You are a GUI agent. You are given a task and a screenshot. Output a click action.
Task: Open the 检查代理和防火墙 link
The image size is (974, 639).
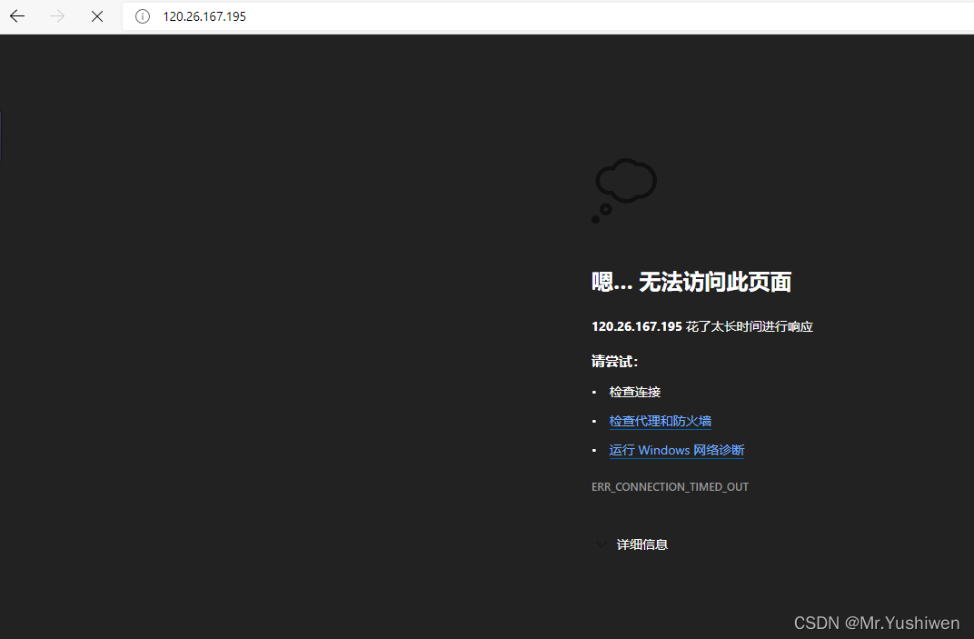point(661,421)
